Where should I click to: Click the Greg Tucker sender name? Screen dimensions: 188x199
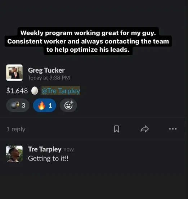[46, 70]
